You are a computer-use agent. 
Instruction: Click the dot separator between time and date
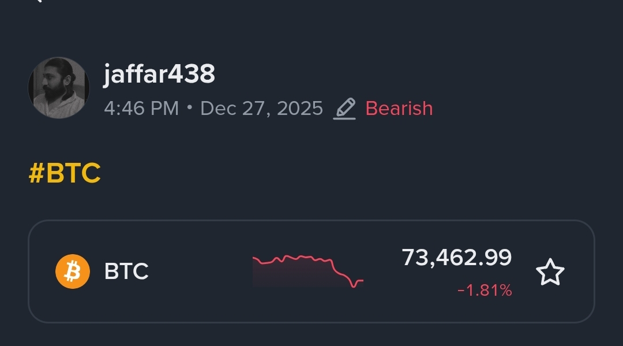[x=189, y=107]
